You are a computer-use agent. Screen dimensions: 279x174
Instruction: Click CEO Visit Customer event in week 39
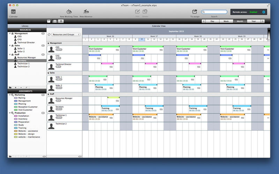coord(235,50)
